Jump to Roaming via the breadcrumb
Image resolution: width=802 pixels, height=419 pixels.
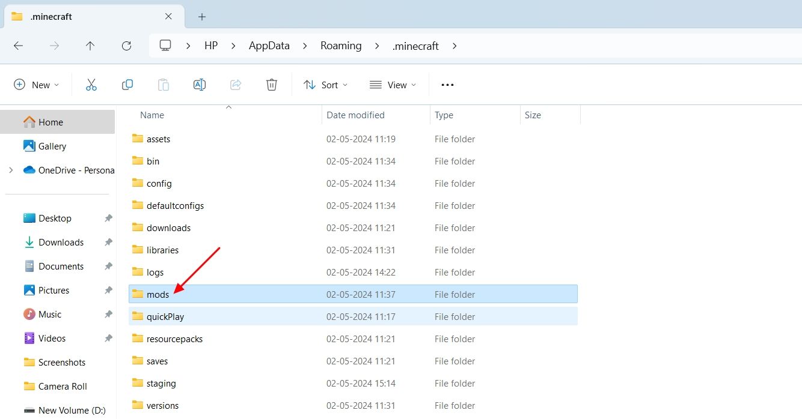click(341, 46)
